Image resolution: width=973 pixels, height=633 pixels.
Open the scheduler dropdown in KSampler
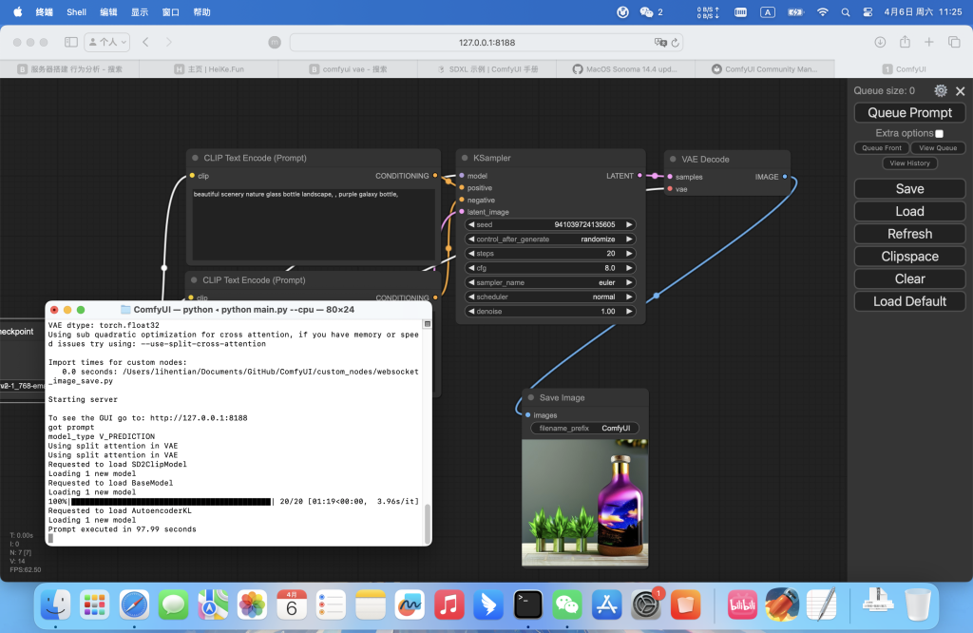pos(550,297)
